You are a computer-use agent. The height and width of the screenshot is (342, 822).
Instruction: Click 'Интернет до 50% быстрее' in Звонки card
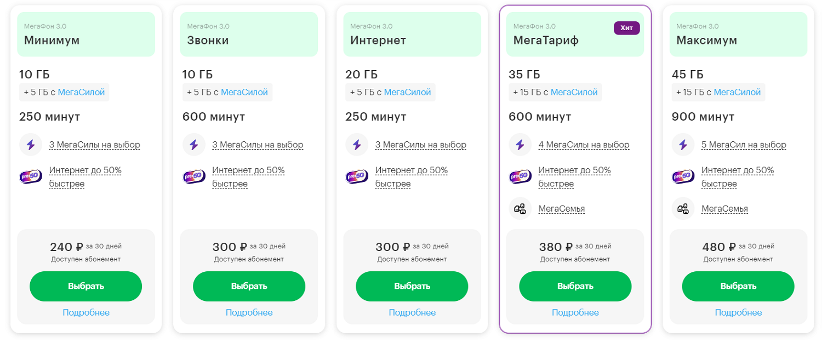point(248,176)
